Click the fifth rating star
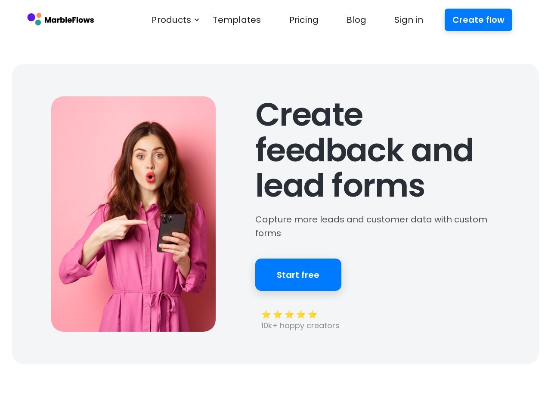 coord(313,314)
